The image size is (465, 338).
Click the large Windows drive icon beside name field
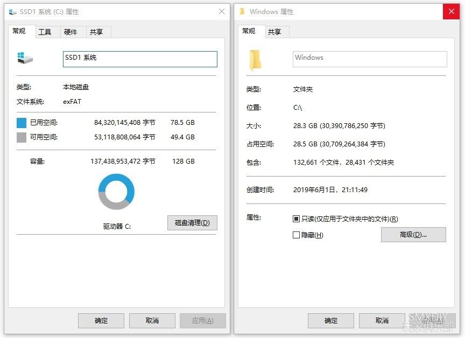(x=25, y=58)
